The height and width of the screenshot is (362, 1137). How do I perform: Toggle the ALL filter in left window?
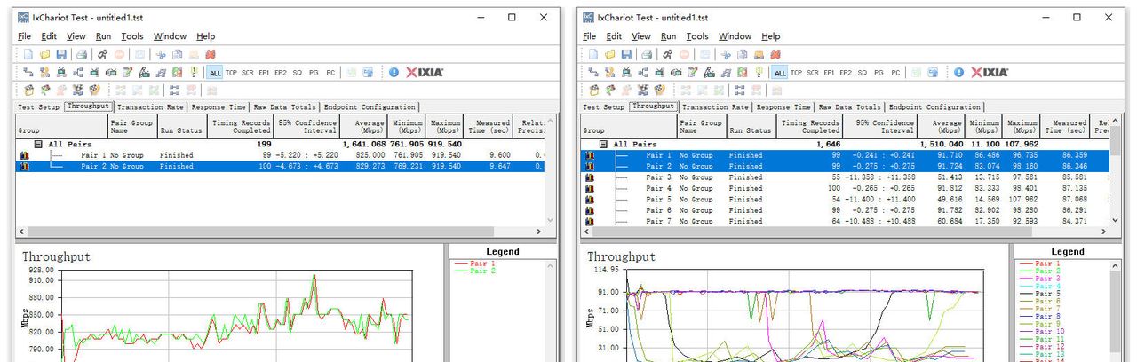(214, 73)
